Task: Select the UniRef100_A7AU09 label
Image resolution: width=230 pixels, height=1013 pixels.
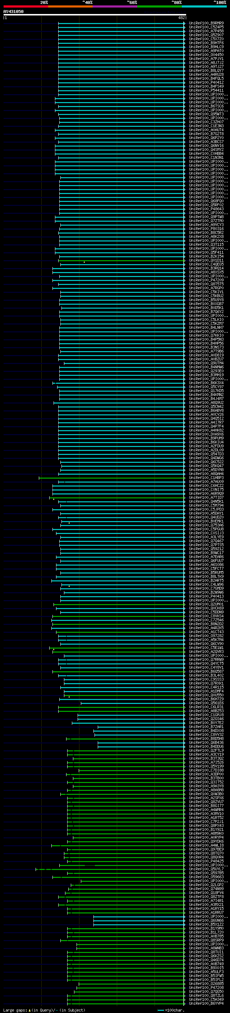Action: (x=206, y=481)
